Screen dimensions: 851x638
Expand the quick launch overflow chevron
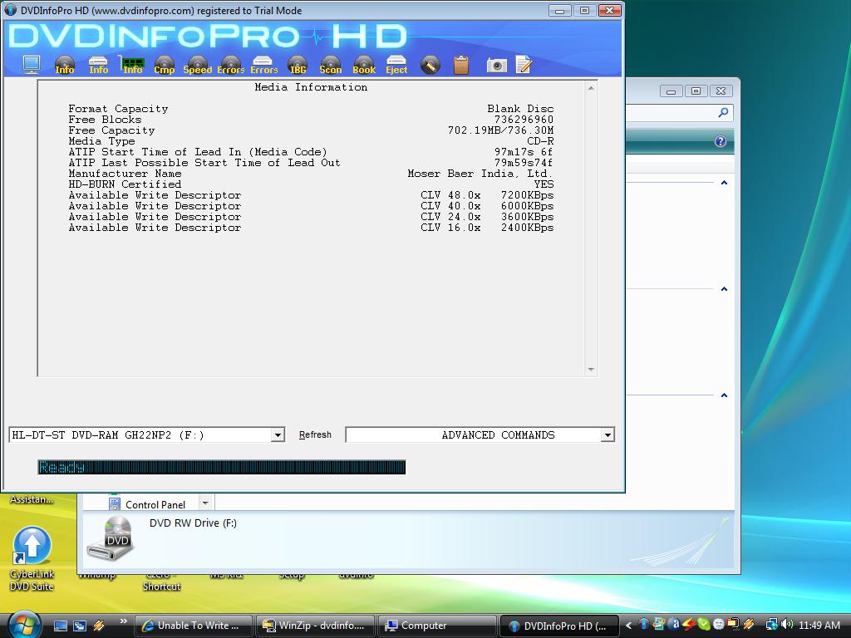click(x=123, y=621)
